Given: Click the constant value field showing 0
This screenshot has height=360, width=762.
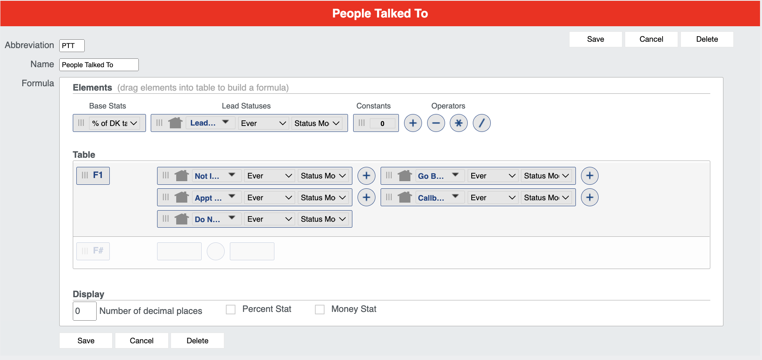Looking at the screenshot, I should [382, 123].
